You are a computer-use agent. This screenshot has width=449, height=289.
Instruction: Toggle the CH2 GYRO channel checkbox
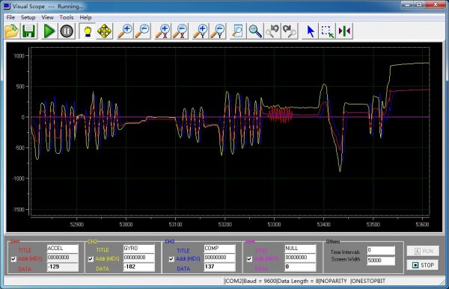tap(91, 259)
